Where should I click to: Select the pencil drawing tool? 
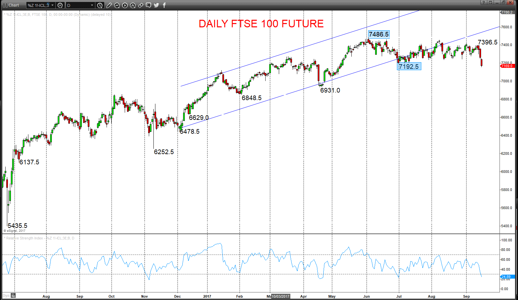(x=109, y=5)
